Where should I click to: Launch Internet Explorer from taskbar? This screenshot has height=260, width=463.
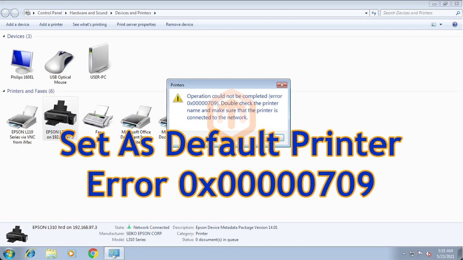pos(30,253)
